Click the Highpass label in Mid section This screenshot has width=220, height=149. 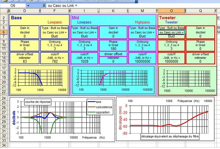click(142, 22)
